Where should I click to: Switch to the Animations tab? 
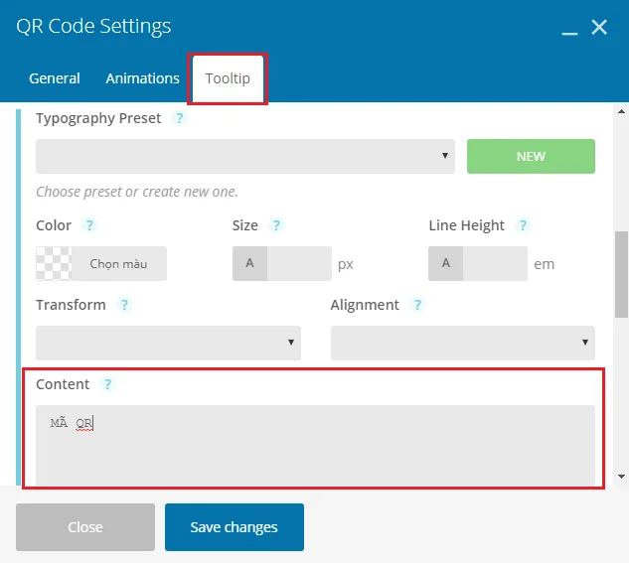142,78
